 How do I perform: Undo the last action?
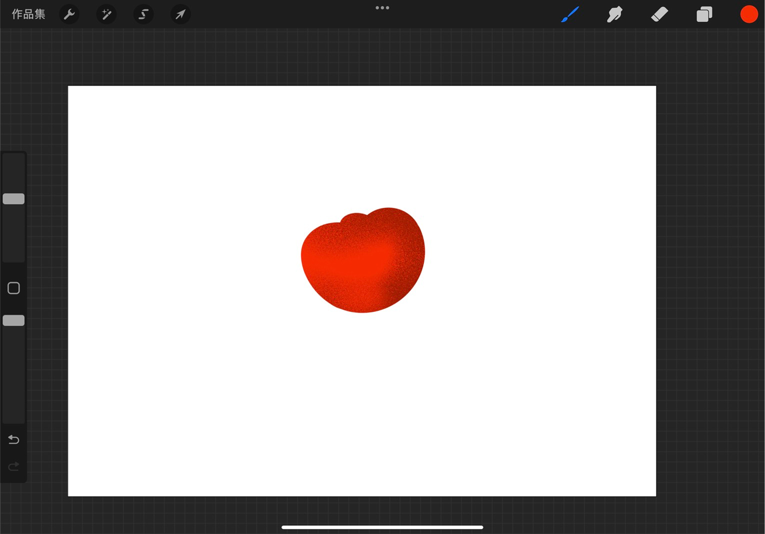(14, 440)
